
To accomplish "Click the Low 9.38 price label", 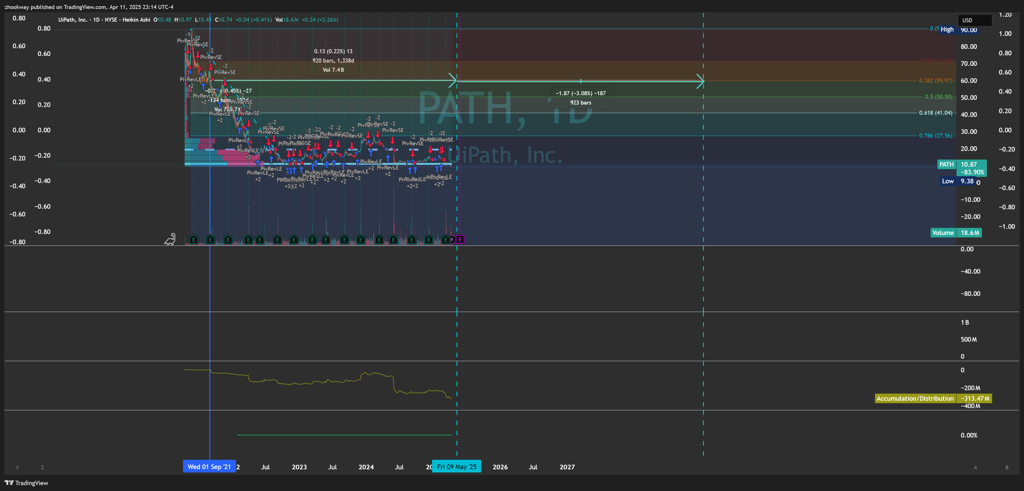I will click(957, 181).
